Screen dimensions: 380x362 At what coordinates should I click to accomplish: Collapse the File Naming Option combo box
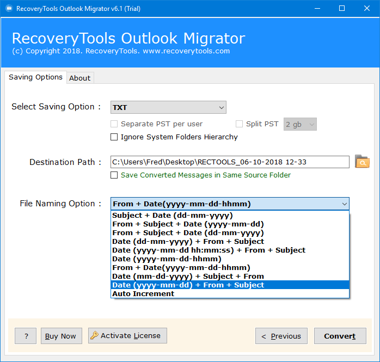click(230, 204)
